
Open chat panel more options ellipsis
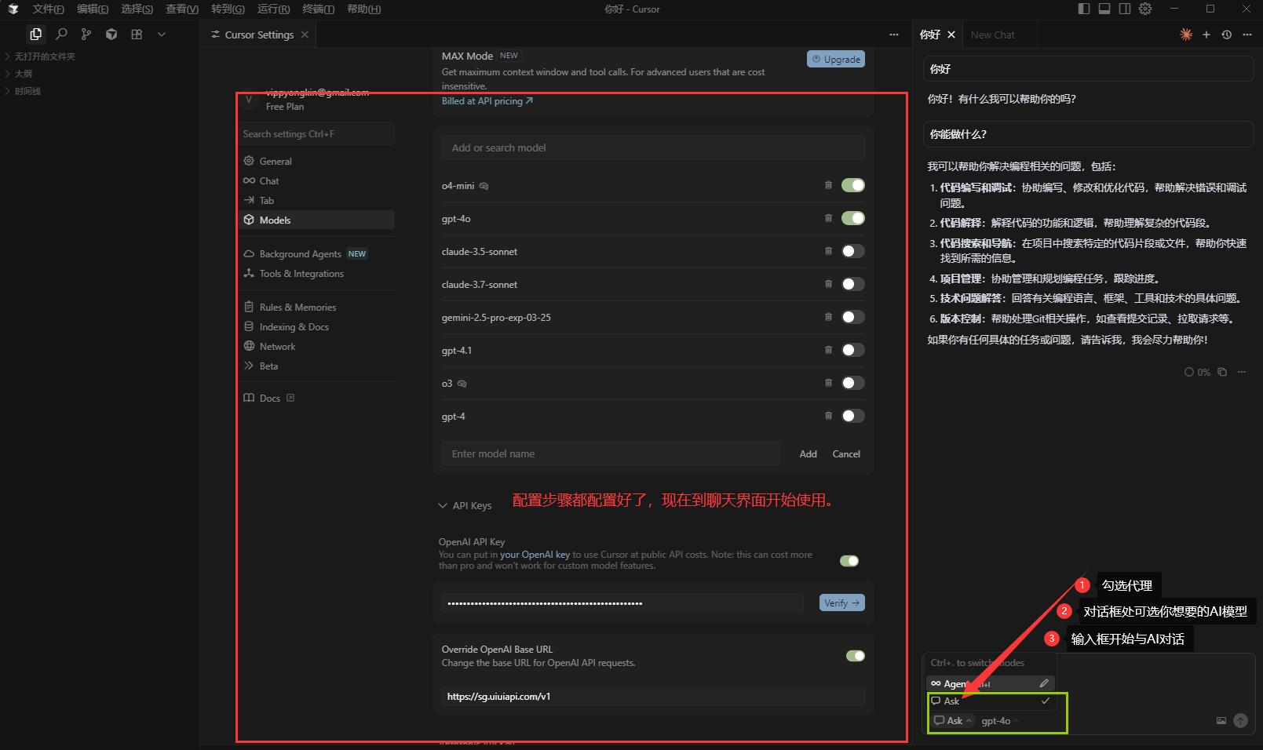pyautogui.click(x=1247, y=35)
